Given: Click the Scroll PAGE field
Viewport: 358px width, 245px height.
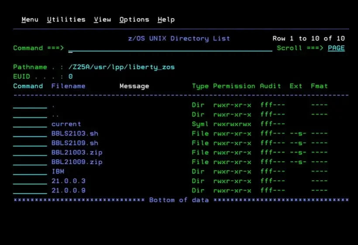Looking at the screenshot, I should 336,48.
